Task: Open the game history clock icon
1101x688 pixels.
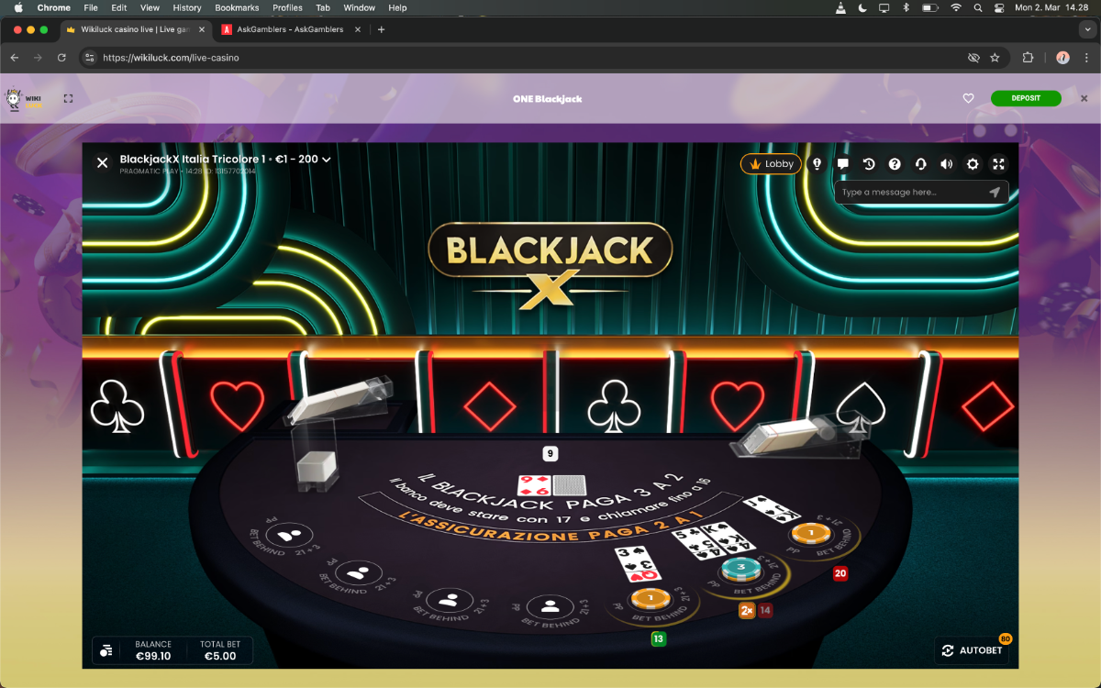Action: (868, 164)
